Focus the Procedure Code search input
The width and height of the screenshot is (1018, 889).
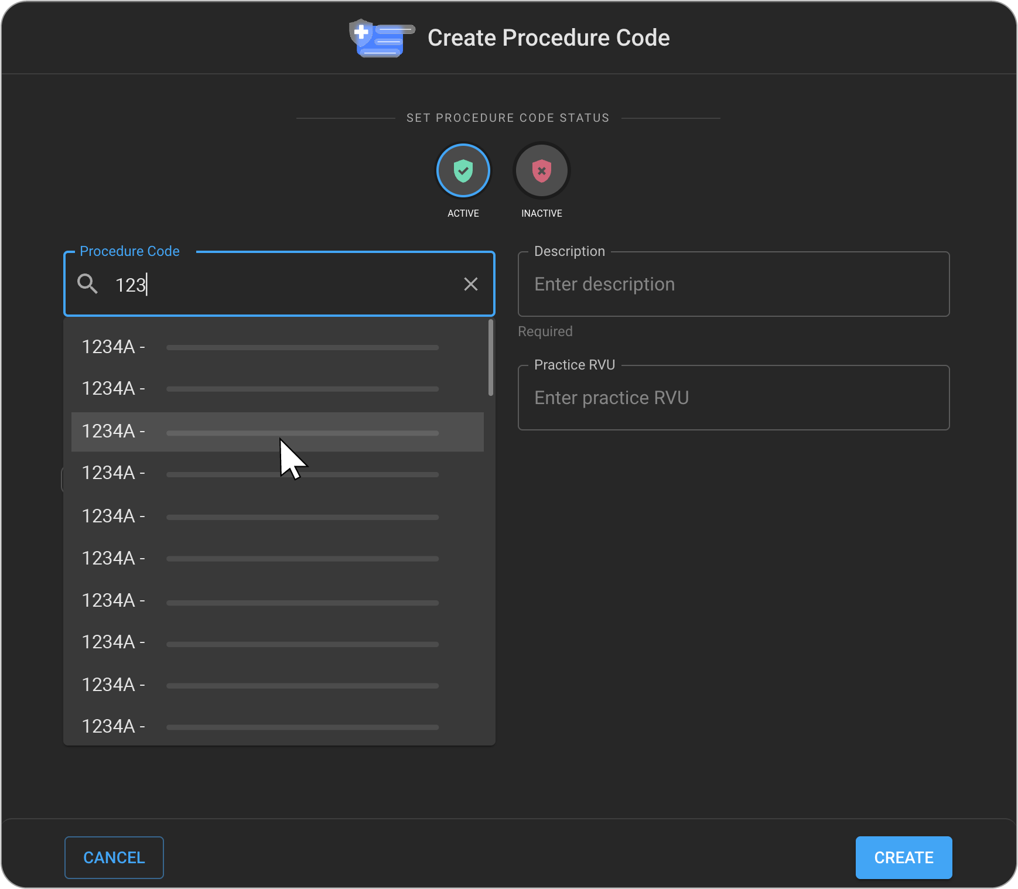281,285
